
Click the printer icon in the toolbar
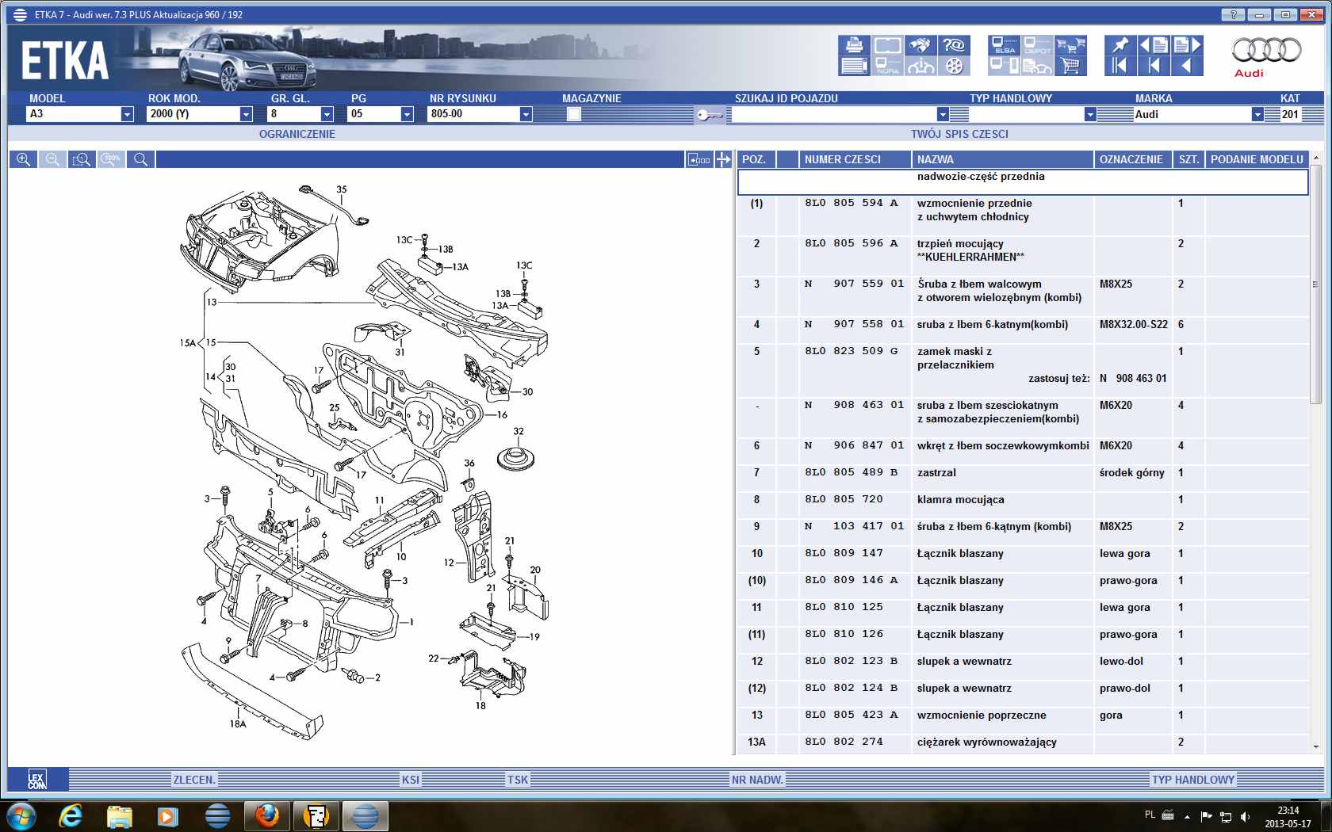coord(854,45)
